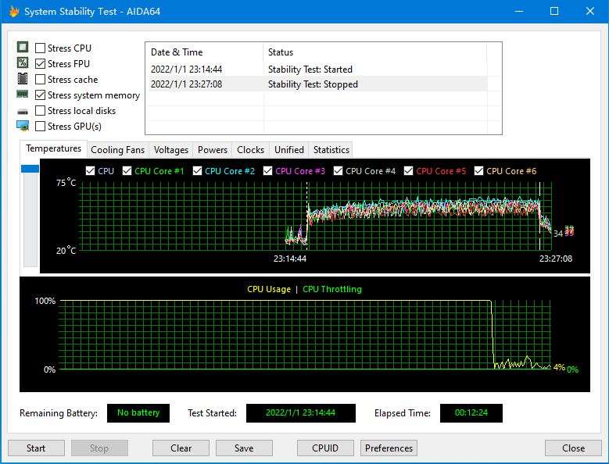Click the RAM module icon beside Stress system memory
This screenshot has width=609, height=464.
23,95
